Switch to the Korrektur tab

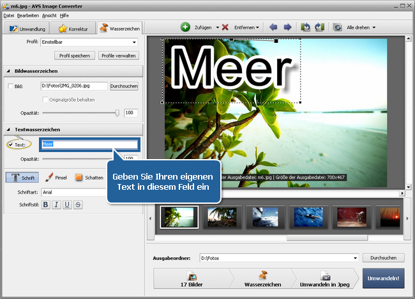pos(73,29)
